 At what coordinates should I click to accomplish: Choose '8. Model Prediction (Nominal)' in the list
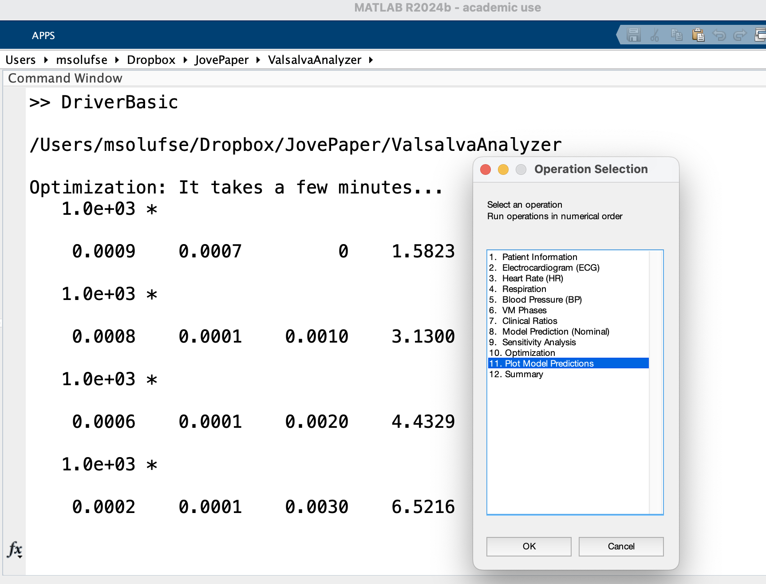(568, 331)
